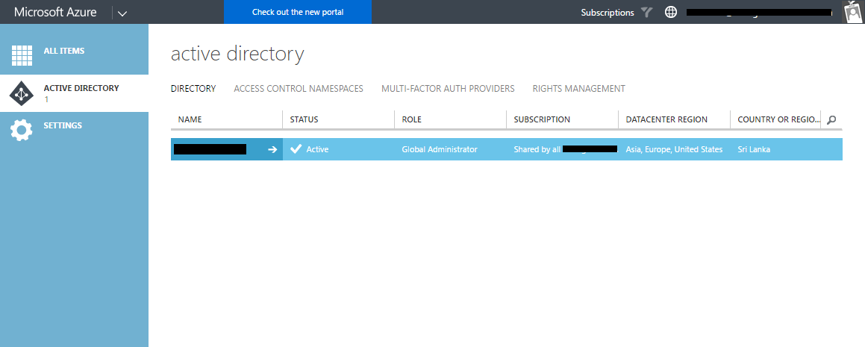
Task: Click the ACTIVE DIRECTORY sidebar label
Action: (81, 88)
